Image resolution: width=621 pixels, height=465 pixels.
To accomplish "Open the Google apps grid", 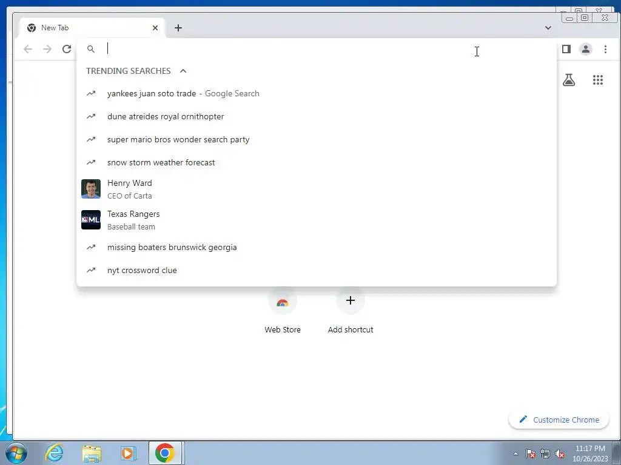I will tap(597, 81).
